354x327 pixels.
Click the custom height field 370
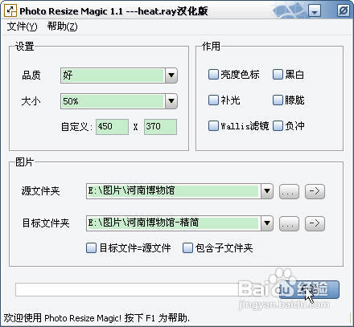point(160,127)
